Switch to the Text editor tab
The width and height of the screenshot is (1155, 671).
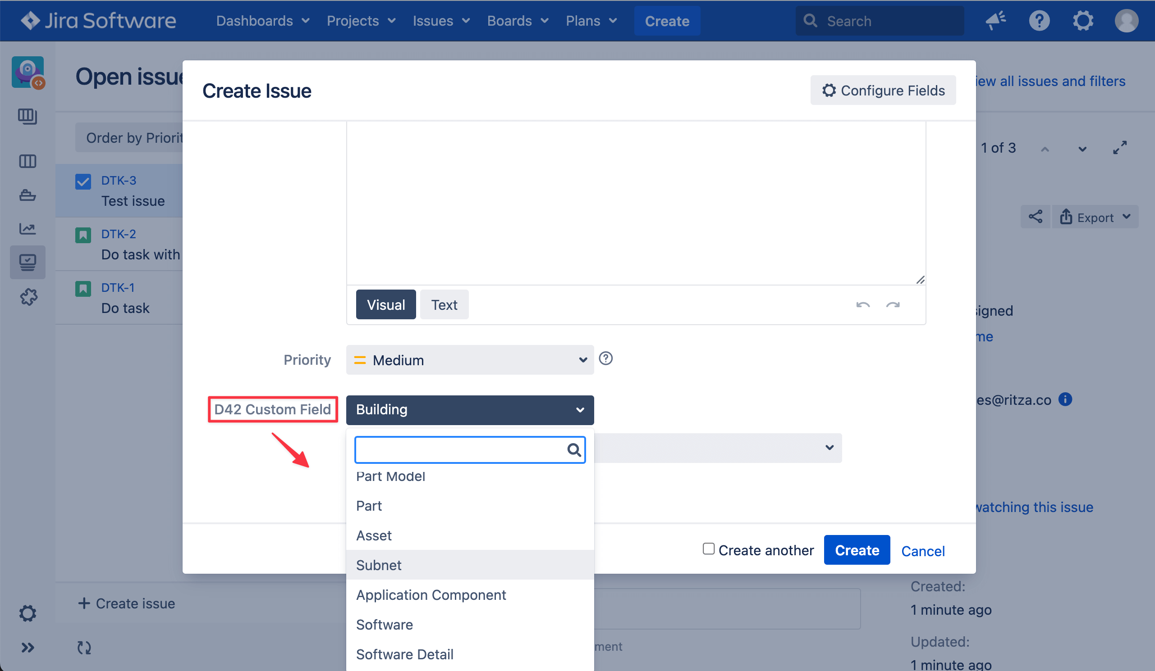point(444,304)
